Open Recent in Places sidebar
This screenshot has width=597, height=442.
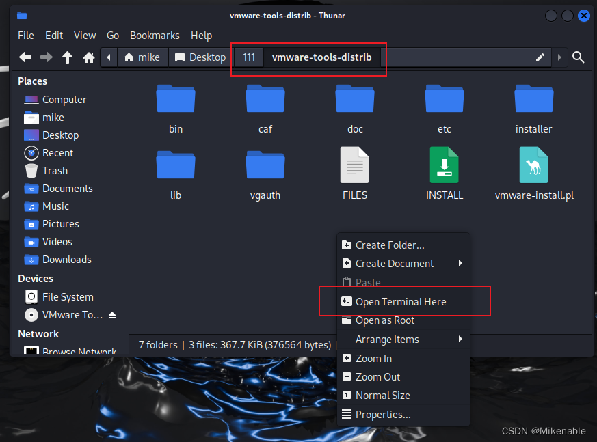click(49, 153)
